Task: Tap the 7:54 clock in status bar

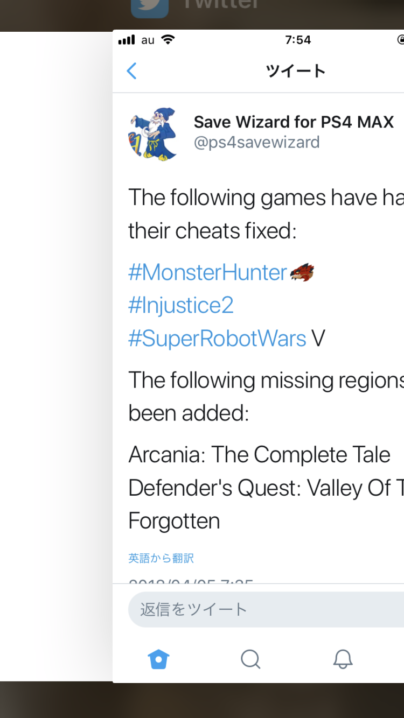Action: [298, 40]
